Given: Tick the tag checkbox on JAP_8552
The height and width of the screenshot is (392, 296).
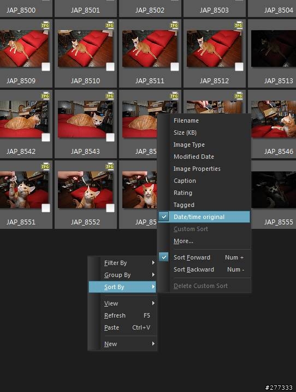Looking at the screenshot, I should click(110, 207).
